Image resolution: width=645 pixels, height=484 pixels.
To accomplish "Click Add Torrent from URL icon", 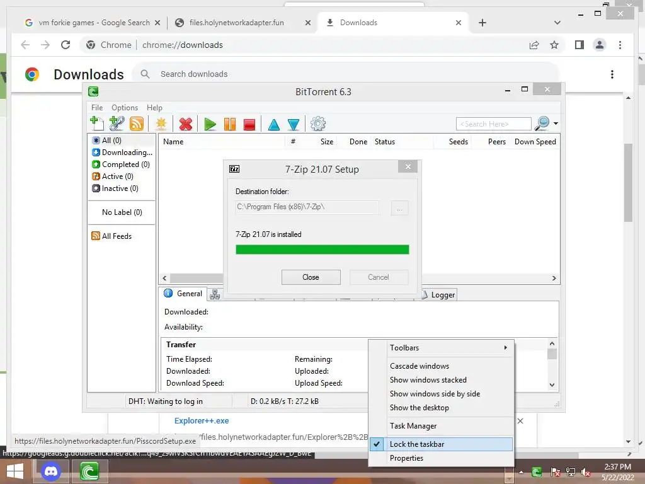I will pyautogui.click(x=117, y=124).
